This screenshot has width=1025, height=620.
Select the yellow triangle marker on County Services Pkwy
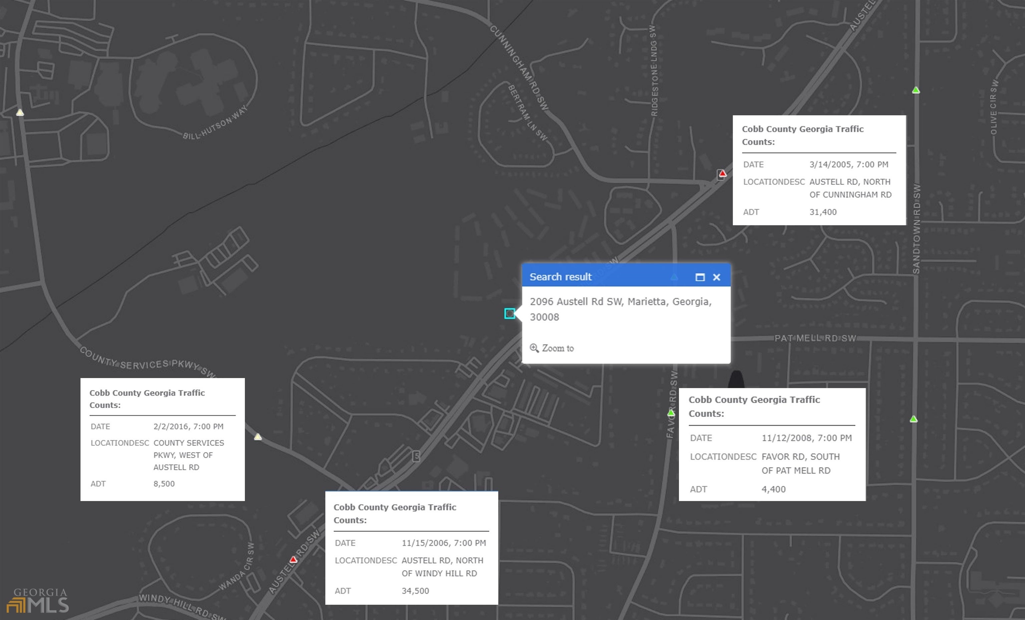[x=258, y=436]
